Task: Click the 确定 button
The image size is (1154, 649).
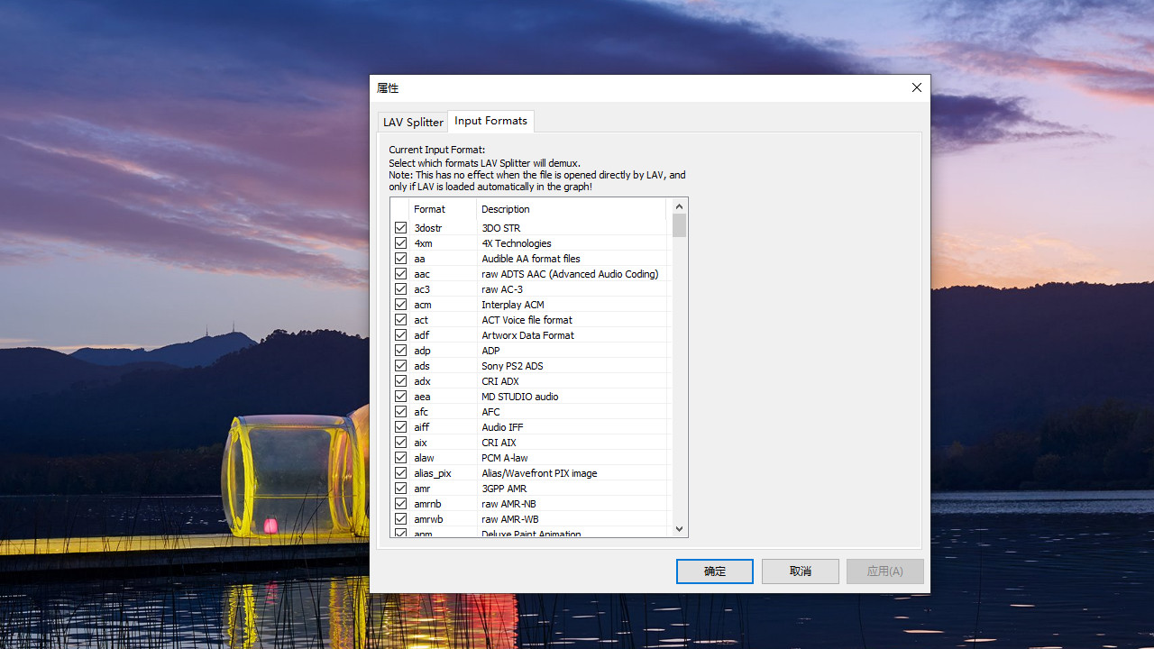Action: pyautogui.click(x=714, y=571)
